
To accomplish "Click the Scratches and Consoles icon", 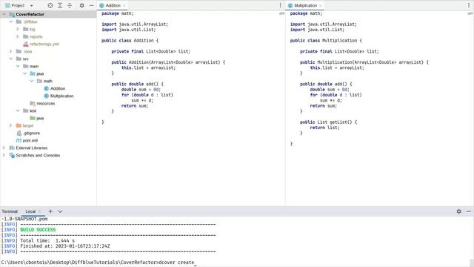I will pos(12,155).
